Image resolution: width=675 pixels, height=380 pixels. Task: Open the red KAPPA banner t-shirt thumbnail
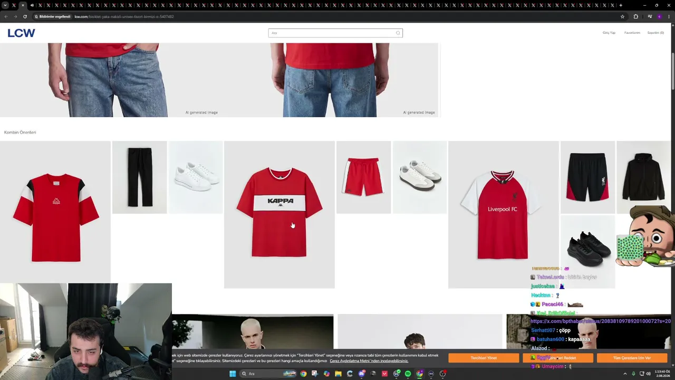(x=279, y=214)
